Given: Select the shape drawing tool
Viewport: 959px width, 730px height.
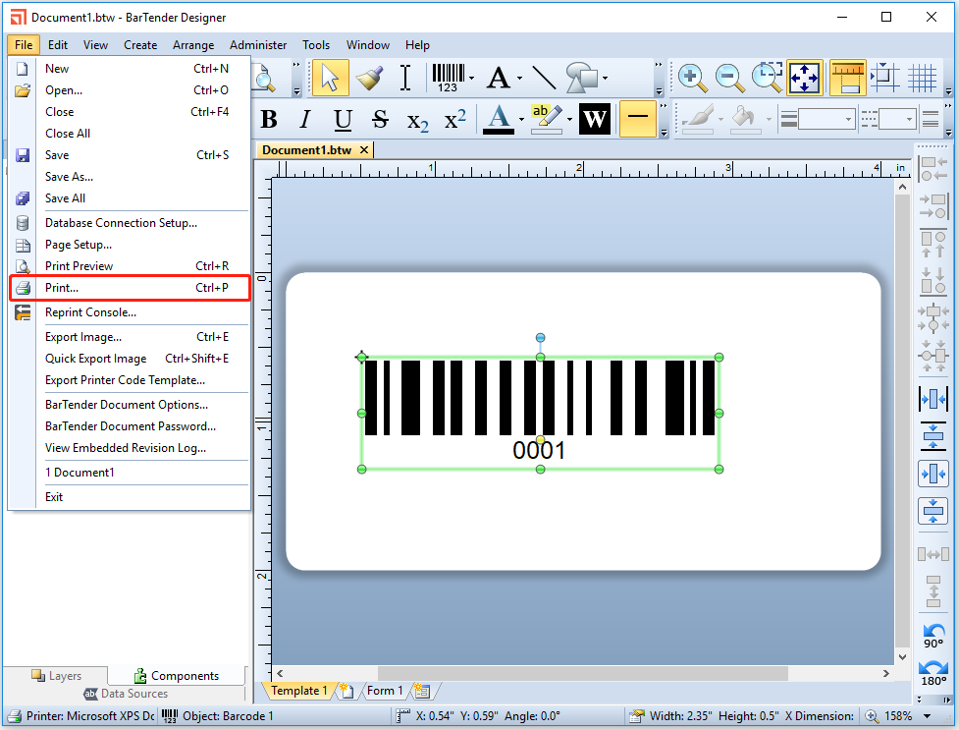Looking at the screenshot, I should 582,78.
